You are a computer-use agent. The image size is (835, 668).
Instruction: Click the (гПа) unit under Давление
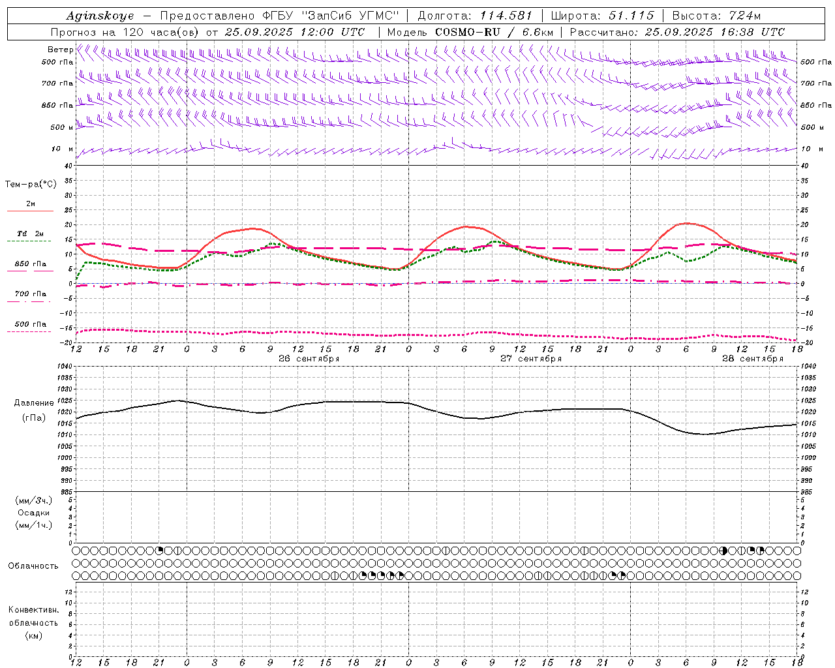(34, 417)
